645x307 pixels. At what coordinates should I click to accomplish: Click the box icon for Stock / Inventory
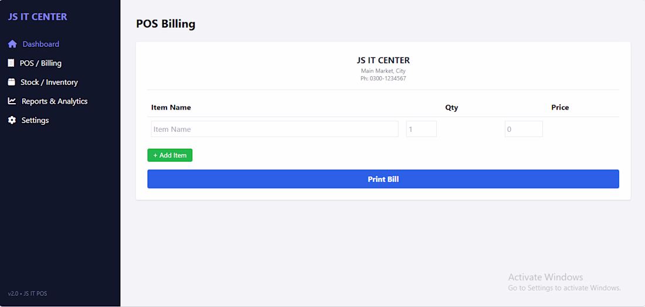coord(12,82)
